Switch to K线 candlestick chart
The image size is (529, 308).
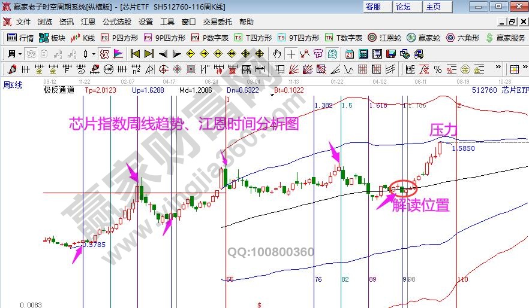[x=83, y=38]
